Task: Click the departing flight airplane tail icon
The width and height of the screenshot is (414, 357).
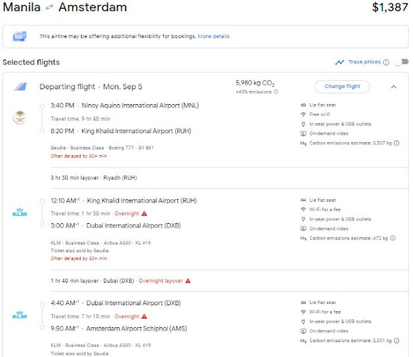Action: click(x=20, y=87)
